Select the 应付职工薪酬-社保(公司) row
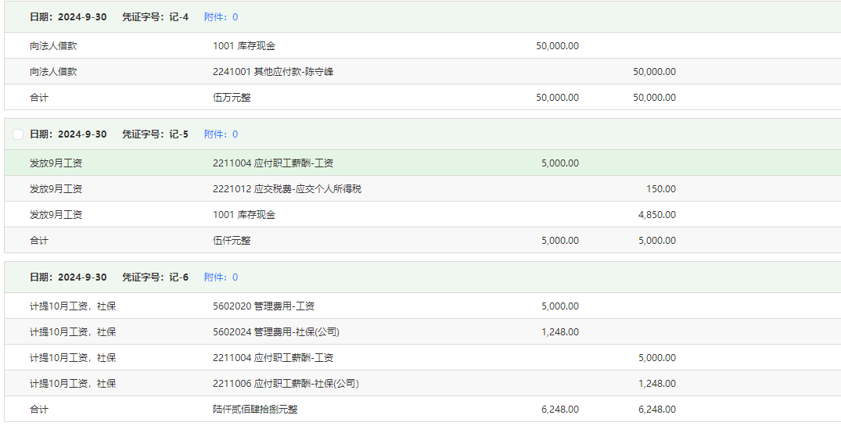Screen dimensions: 841x433 pyautogui.click(x=422, y=383)
